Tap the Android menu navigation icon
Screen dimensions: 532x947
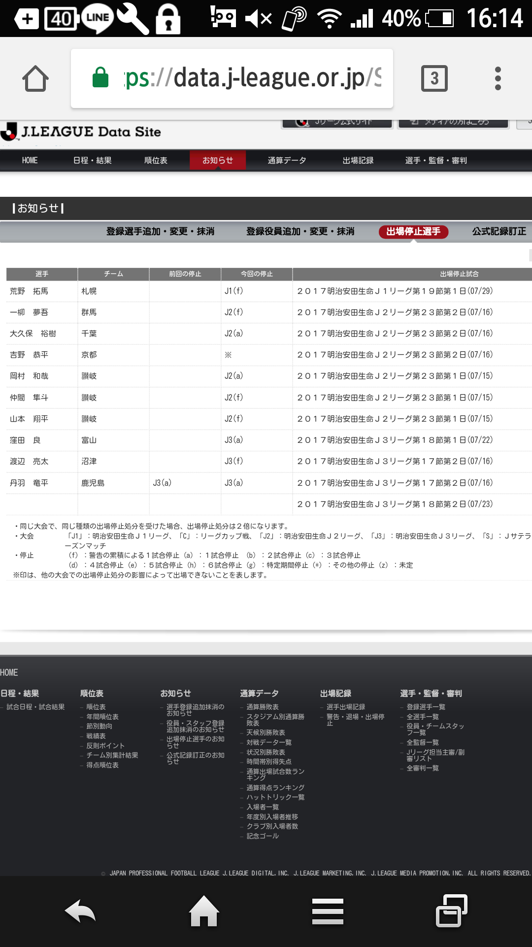coord(328,911)
